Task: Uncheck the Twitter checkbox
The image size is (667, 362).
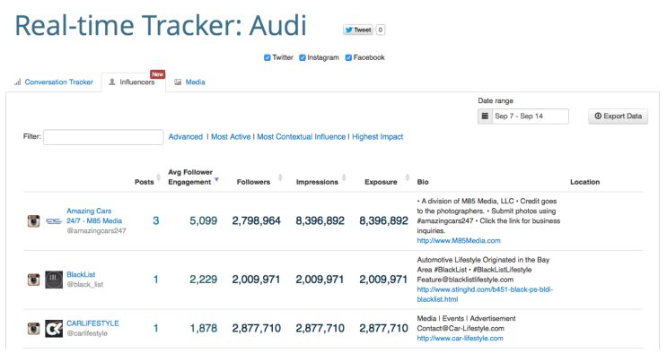Action: pyautogui.click(x=268, y=57)
